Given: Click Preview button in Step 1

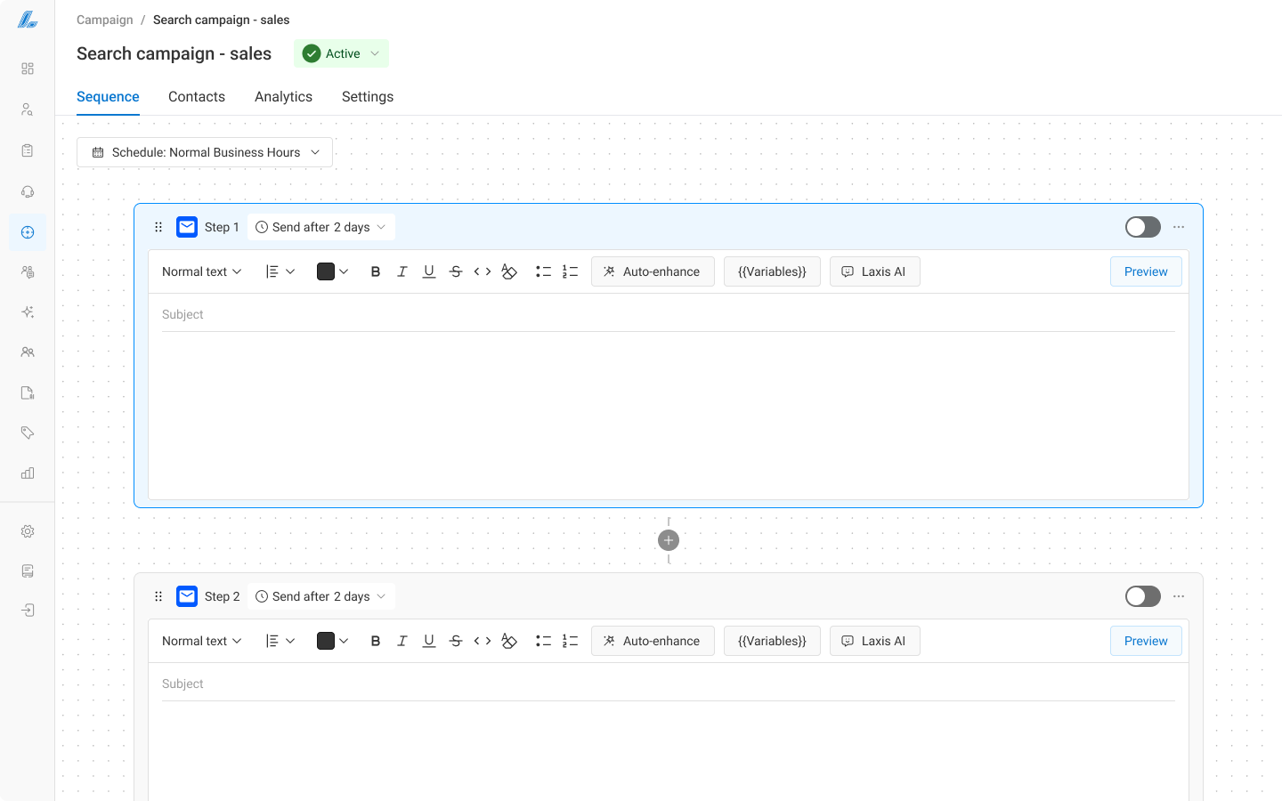Looking at the screenshot, I should pos(1146,271).
